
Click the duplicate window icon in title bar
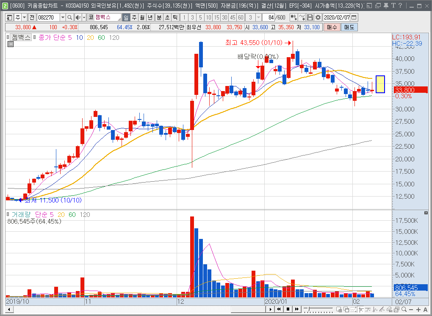(x=378, y=6)
